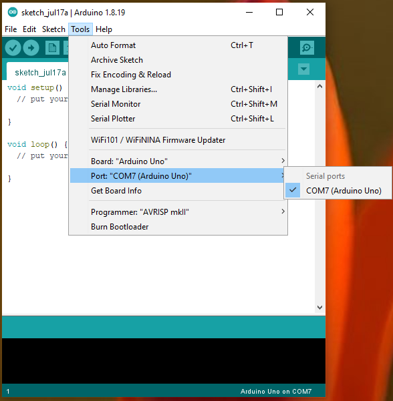Click the Arduino logo in title bar
Screen dimensions: 393x401
[x=12, y=12]
